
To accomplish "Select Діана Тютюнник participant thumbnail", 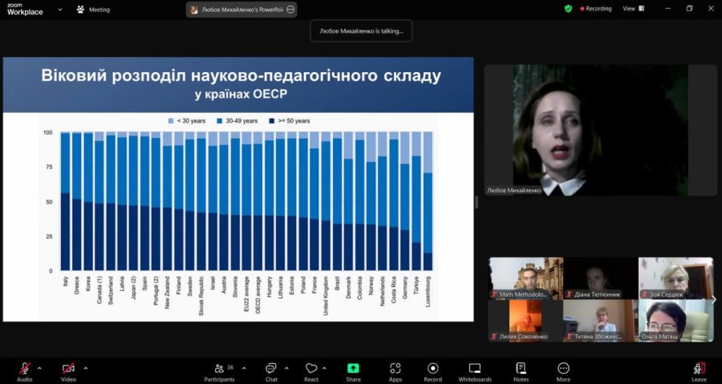I will (x=600, y=278).
